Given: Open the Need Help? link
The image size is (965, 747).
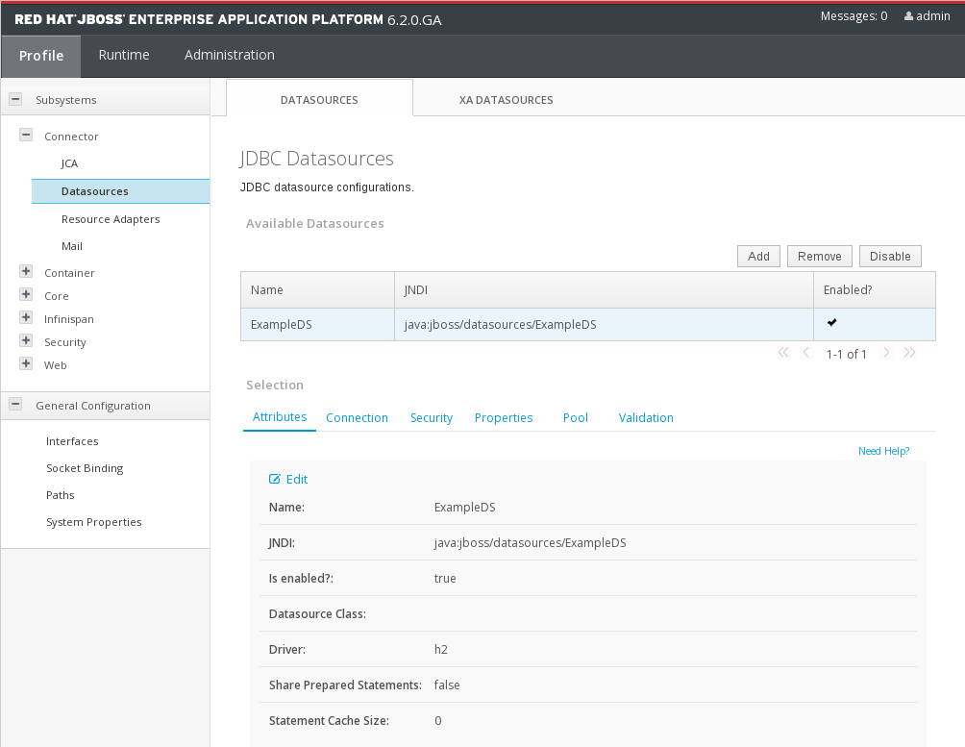Looking at the screenshot, I should click(882, 451).
